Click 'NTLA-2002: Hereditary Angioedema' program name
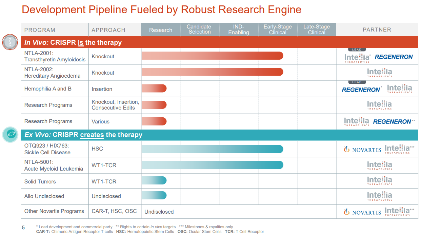Viewport: 421px width, 235px height. [53, 73]
